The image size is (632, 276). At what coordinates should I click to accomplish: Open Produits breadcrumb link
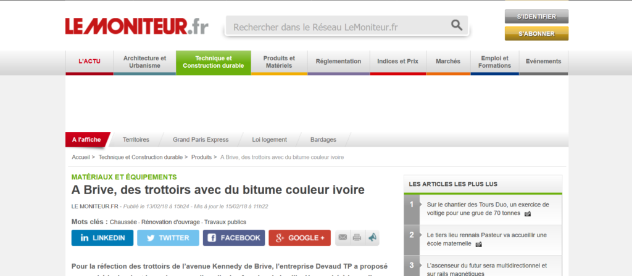201,157
